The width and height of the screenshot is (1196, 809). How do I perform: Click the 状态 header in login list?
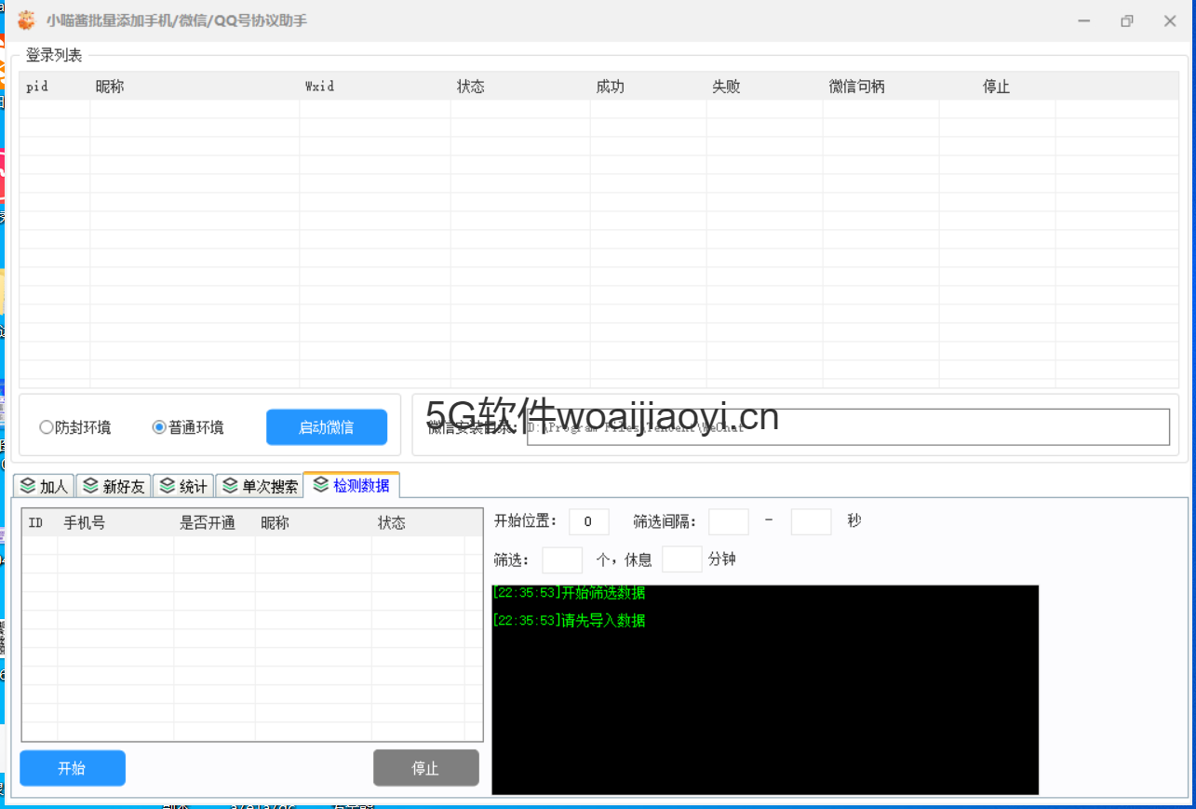[520, 87]
